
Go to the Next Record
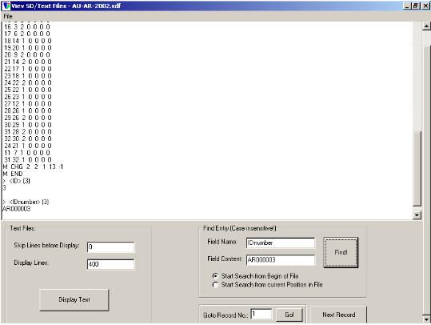[x=339, y=315]
